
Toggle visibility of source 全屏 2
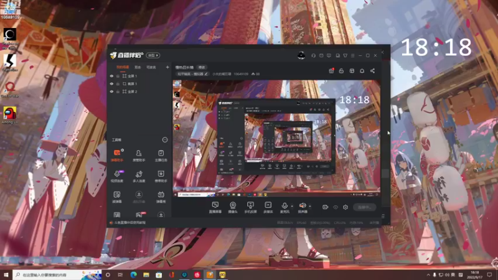(x=111, y=91)
